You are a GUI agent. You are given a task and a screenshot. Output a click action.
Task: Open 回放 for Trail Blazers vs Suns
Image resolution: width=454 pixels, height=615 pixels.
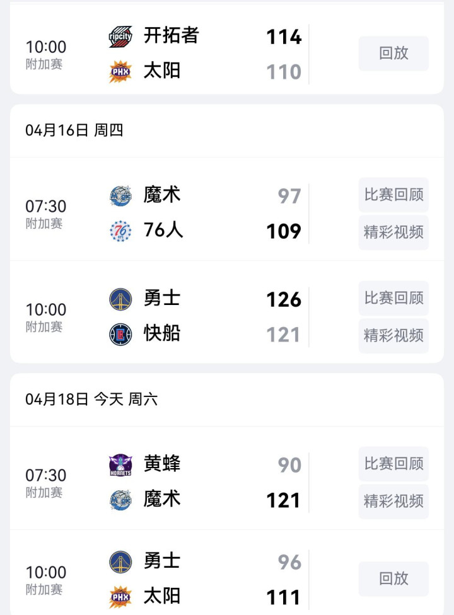click(x=393, y=54)
